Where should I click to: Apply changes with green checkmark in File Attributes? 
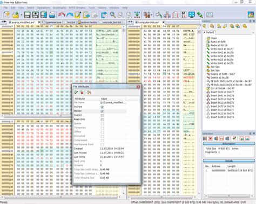[x=76, y=93]
